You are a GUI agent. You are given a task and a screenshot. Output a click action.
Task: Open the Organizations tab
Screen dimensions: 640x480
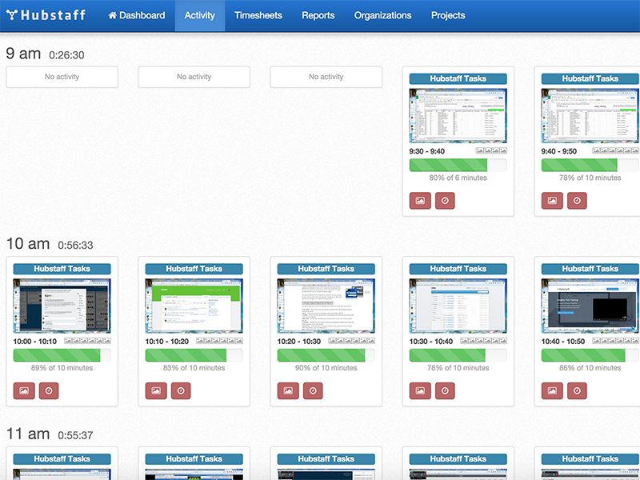pyautogui.click(x=382, y=15)
